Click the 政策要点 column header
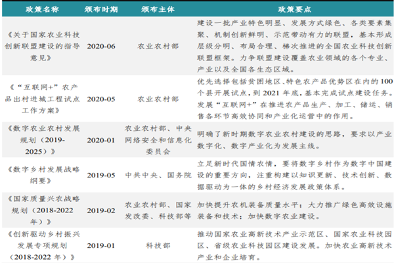This screenshot has height=263, width=394. (x=294, y=10)
